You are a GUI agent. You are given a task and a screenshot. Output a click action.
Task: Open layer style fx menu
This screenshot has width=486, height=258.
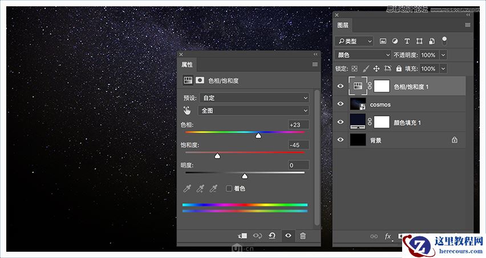[388, 237]
